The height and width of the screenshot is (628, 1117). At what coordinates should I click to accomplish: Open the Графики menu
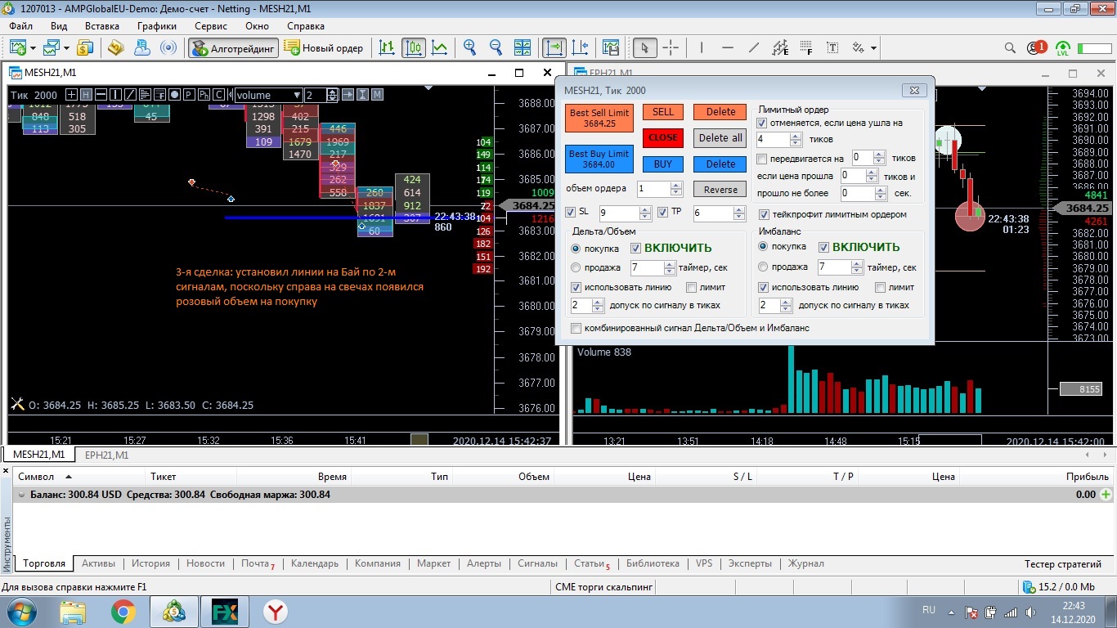pyautogui.click(x=157, y=26)
